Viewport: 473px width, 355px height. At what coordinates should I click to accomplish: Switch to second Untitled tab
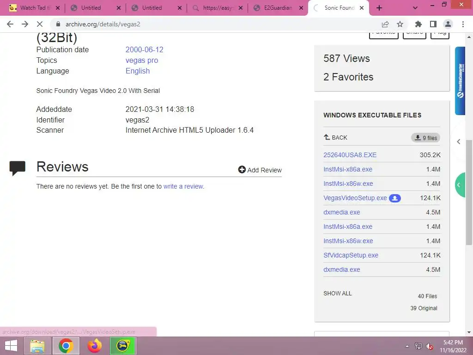coord(152,8)
